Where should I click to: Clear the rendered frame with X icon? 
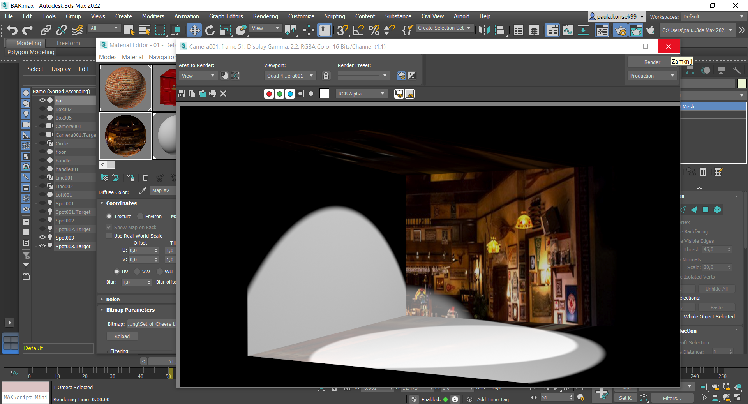click(223, 94)
